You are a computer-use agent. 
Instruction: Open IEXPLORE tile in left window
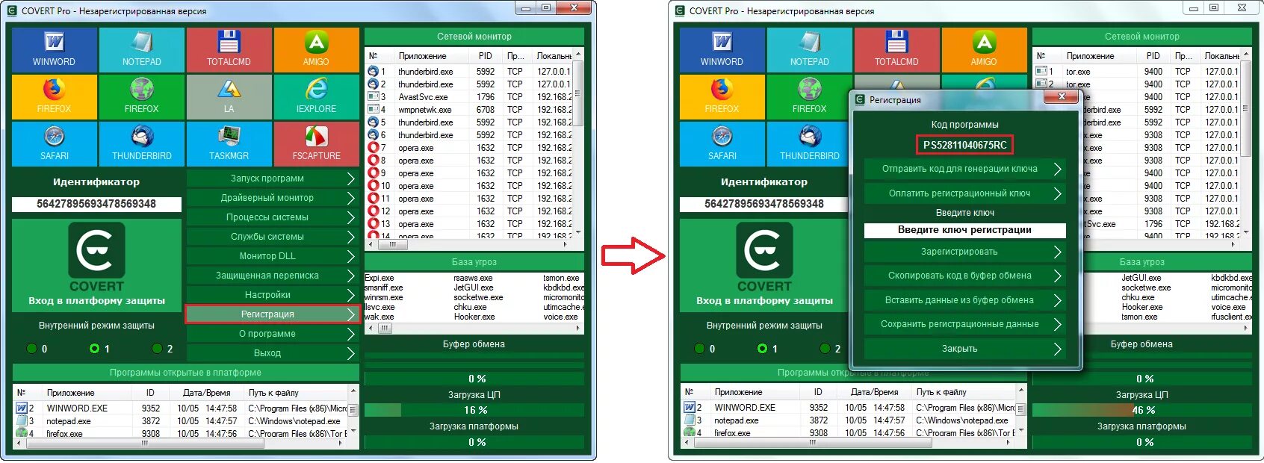tap(316, 96)
